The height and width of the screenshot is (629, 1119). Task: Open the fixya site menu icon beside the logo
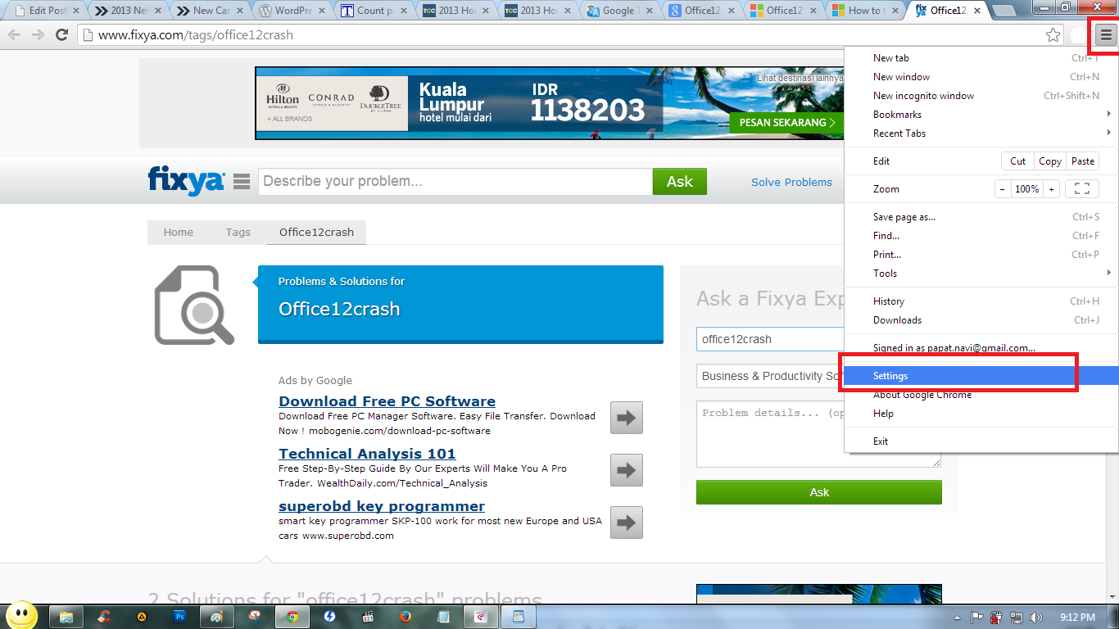(242, 182)
